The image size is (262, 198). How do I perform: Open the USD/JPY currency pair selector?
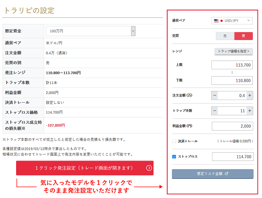pos(232,20)
